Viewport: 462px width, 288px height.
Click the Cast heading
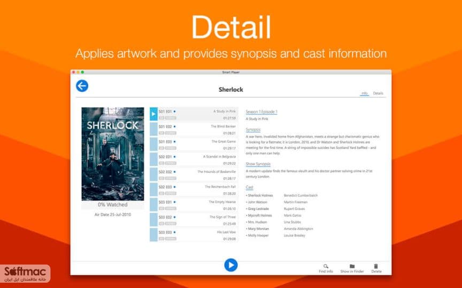(x=249, y=187)
